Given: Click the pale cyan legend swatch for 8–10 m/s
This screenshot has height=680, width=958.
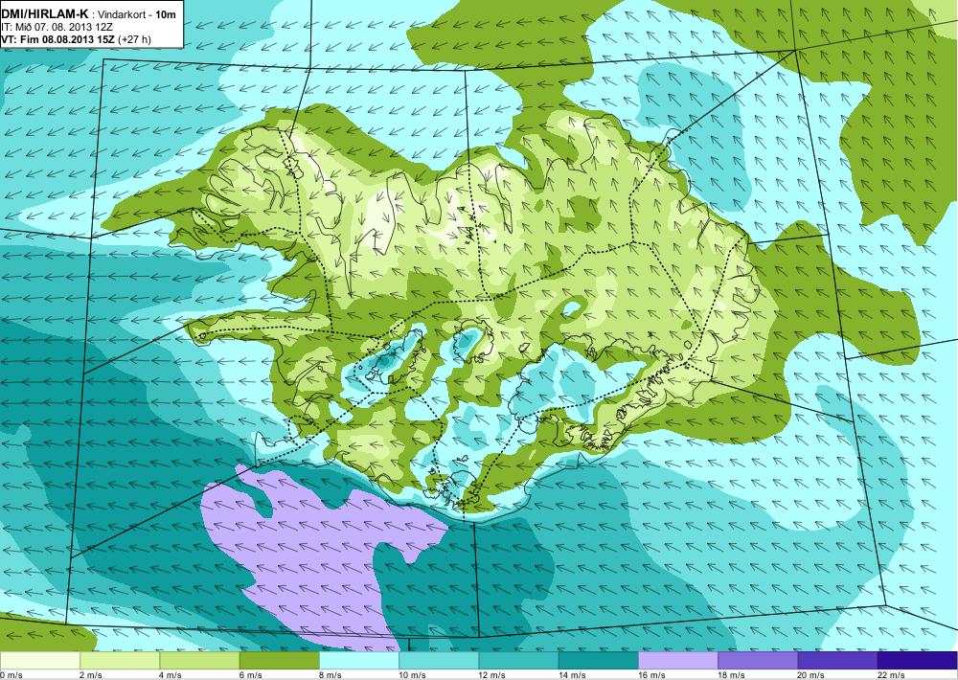Looking at the screenshot, I should (359, 661).
